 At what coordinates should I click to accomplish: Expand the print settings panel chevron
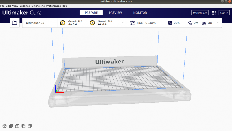(x=218, y=23)
